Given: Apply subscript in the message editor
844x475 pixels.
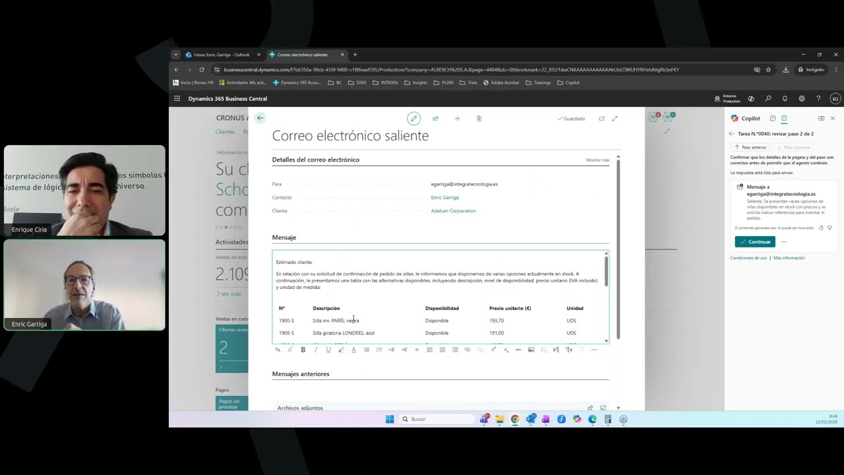Looking at the screenshot, I should pyautogui.click(x=506, y=350).
